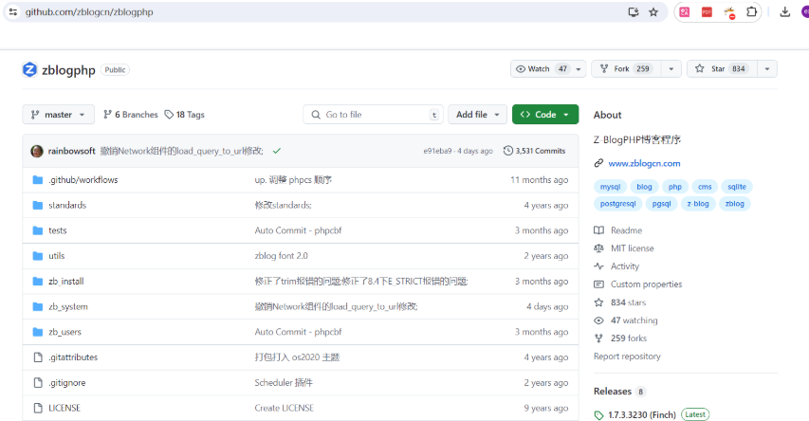Open the green Code dropdown
The image size is (809, 421).
coord(544,115)
